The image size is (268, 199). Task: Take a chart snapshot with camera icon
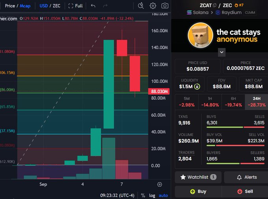(x=165, y=6)
